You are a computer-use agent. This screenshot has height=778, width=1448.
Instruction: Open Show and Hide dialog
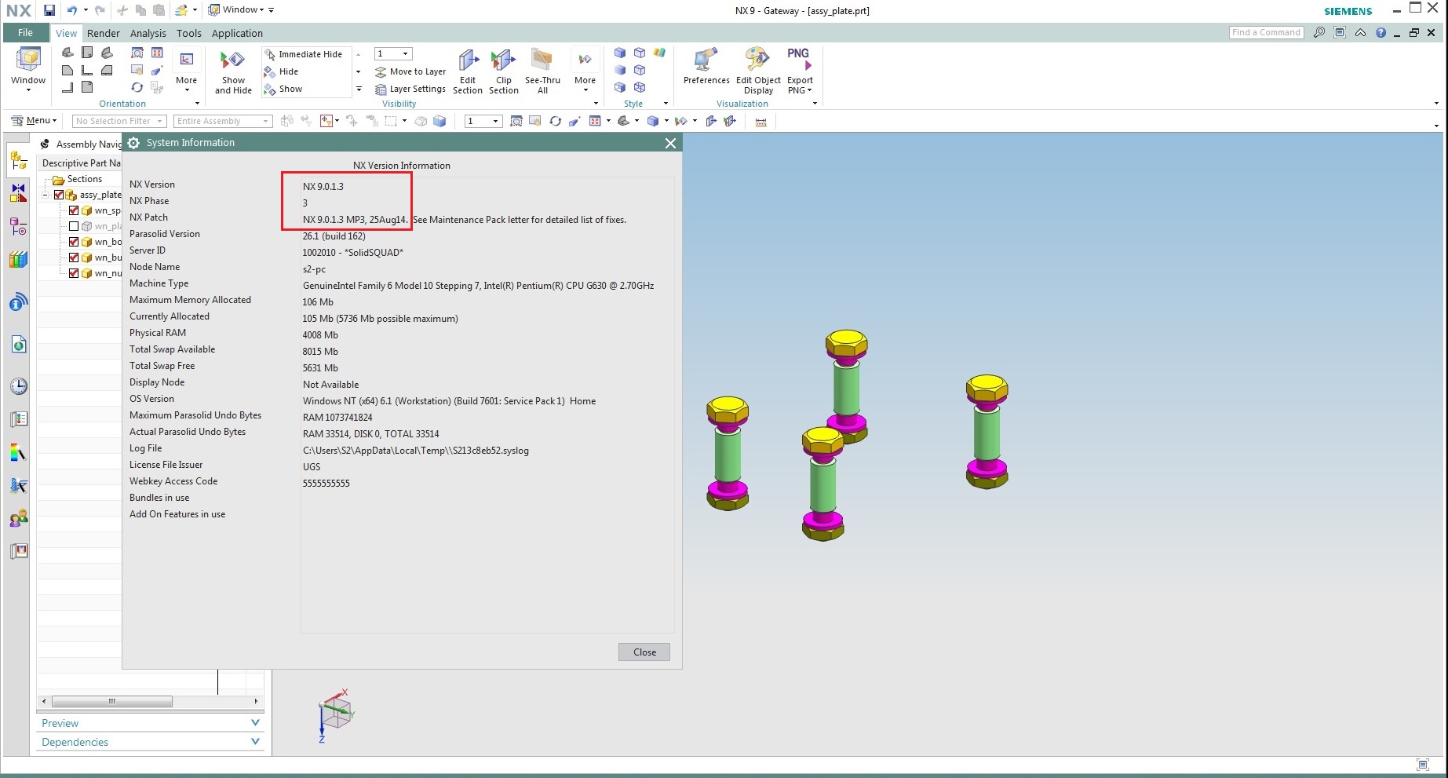[233, 71]
